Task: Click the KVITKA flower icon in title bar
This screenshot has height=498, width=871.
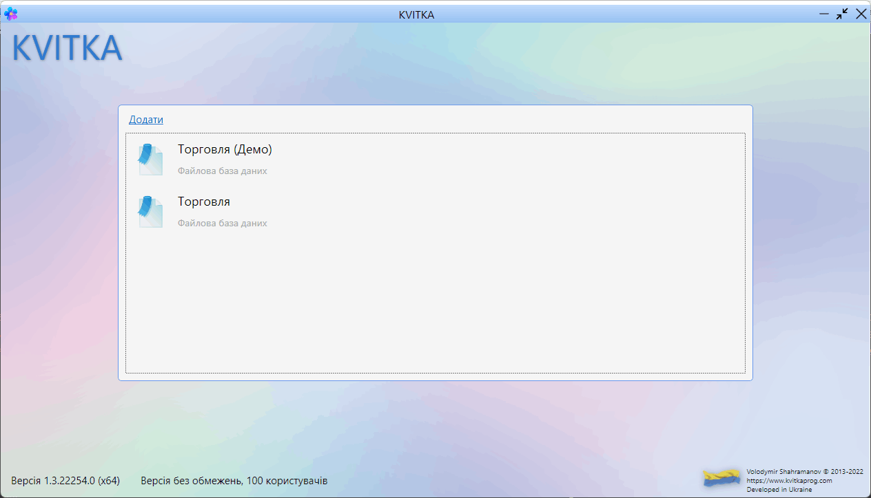Action: (x=10, y=13)
